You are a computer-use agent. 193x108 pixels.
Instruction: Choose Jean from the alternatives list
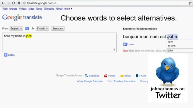coord(170,42)
